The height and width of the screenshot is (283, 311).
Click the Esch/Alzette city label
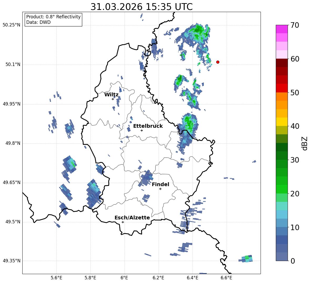(x=132, y=218)
